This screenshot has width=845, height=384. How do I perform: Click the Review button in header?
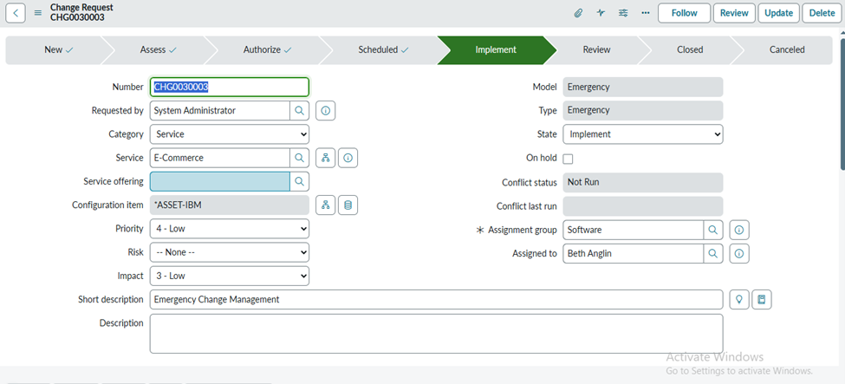pos(734,13)
